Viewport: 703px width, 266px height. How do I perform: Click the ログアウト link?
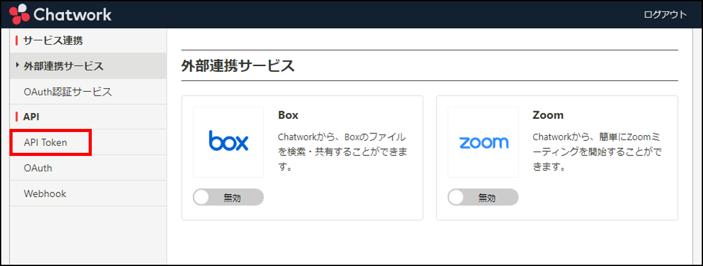click(x=665, y=14)
